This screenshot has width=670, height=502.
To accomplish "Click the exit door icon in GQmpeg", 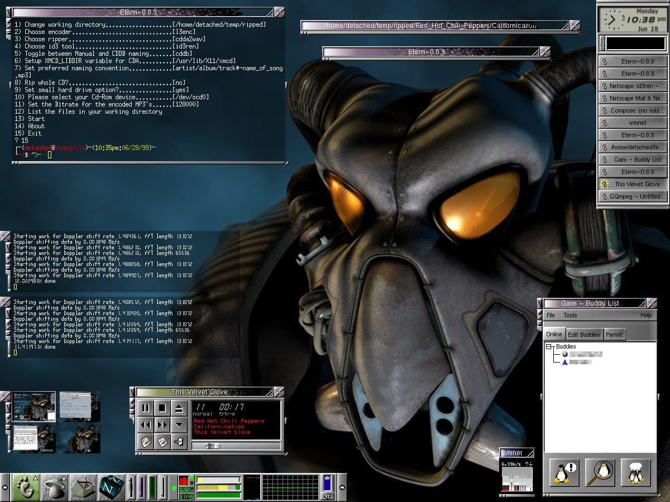I will point(179,442).
